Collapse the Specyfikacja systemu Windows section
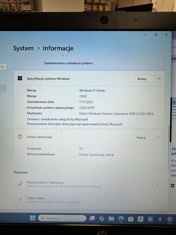The height and width of the screenshot is (235, 176). 159,79
